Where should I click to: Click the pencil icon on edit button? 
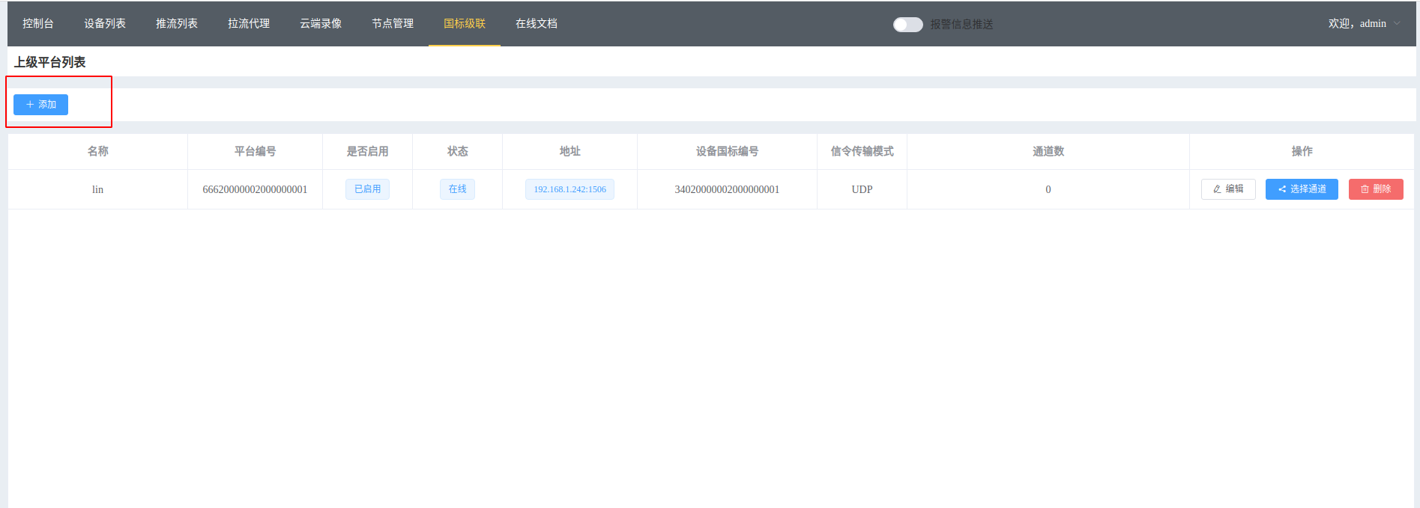tap(1217, 189)
